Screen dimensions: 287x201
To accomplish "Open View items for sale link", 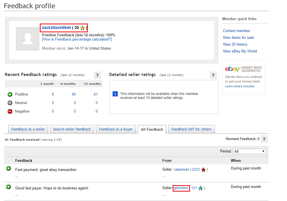I will point(238,37).
